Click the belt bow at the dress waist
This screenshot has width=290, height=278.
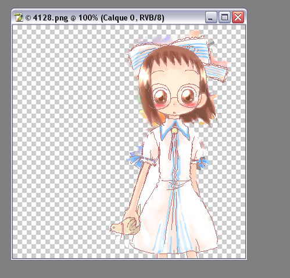(x=176, y=185)
